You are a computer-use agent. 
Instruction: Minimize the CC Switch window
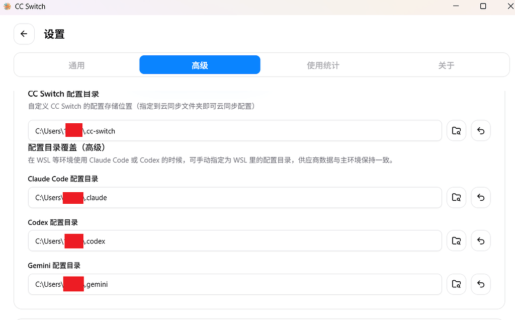pyautogui.click(x=456, y=6)
